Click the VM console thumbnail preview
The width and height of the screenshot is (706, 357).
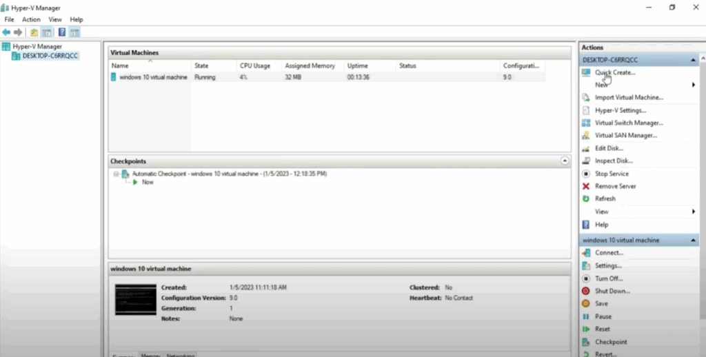click(x=136, y=300)
